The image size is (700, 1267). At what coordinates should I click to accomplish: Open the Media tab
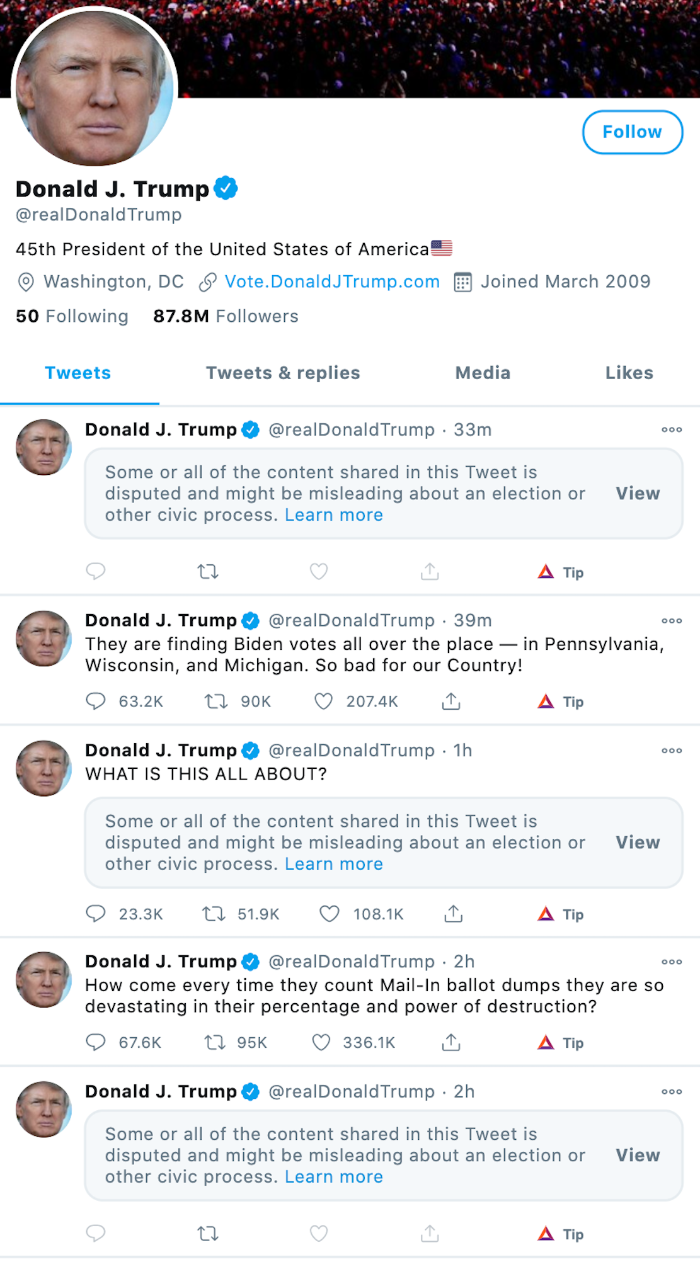click(483, 373)
